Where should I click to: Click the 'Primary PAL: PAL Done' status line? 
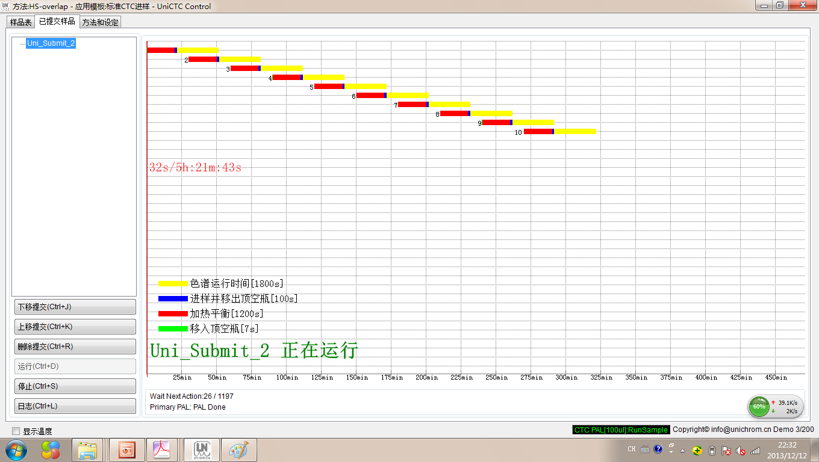click(x=188, y=407)
